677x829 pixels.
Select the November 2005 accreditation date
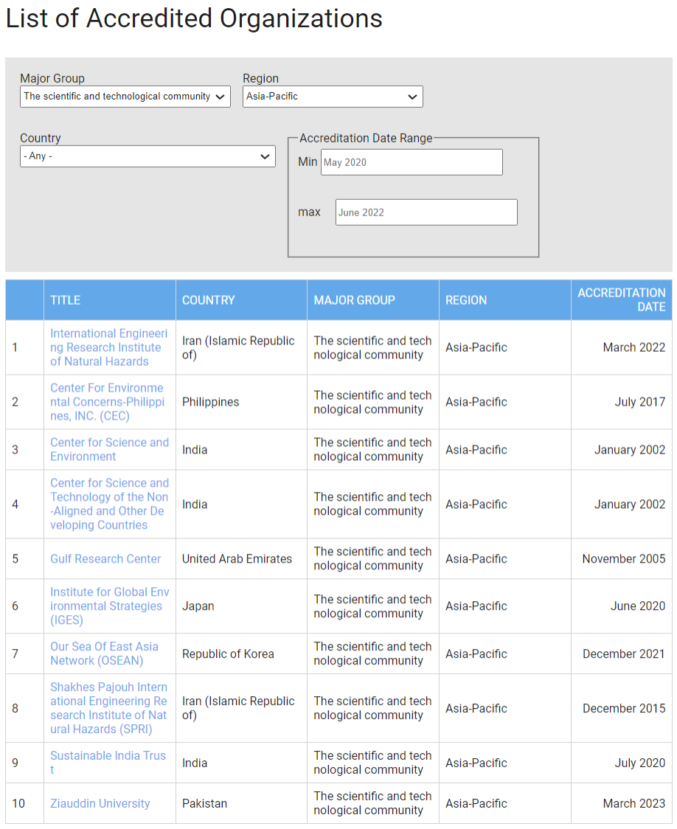(624, 559)
